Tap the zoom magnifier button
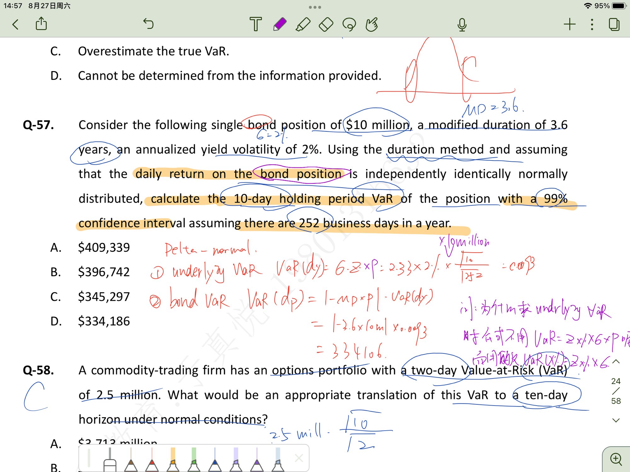 [616, 459]
